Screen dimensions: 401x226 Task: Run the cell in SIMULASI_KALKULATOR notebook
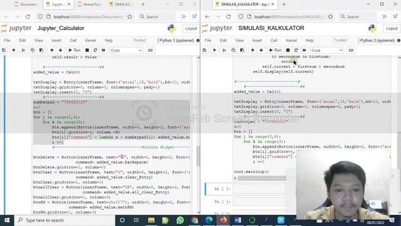[x=275, y=50]
